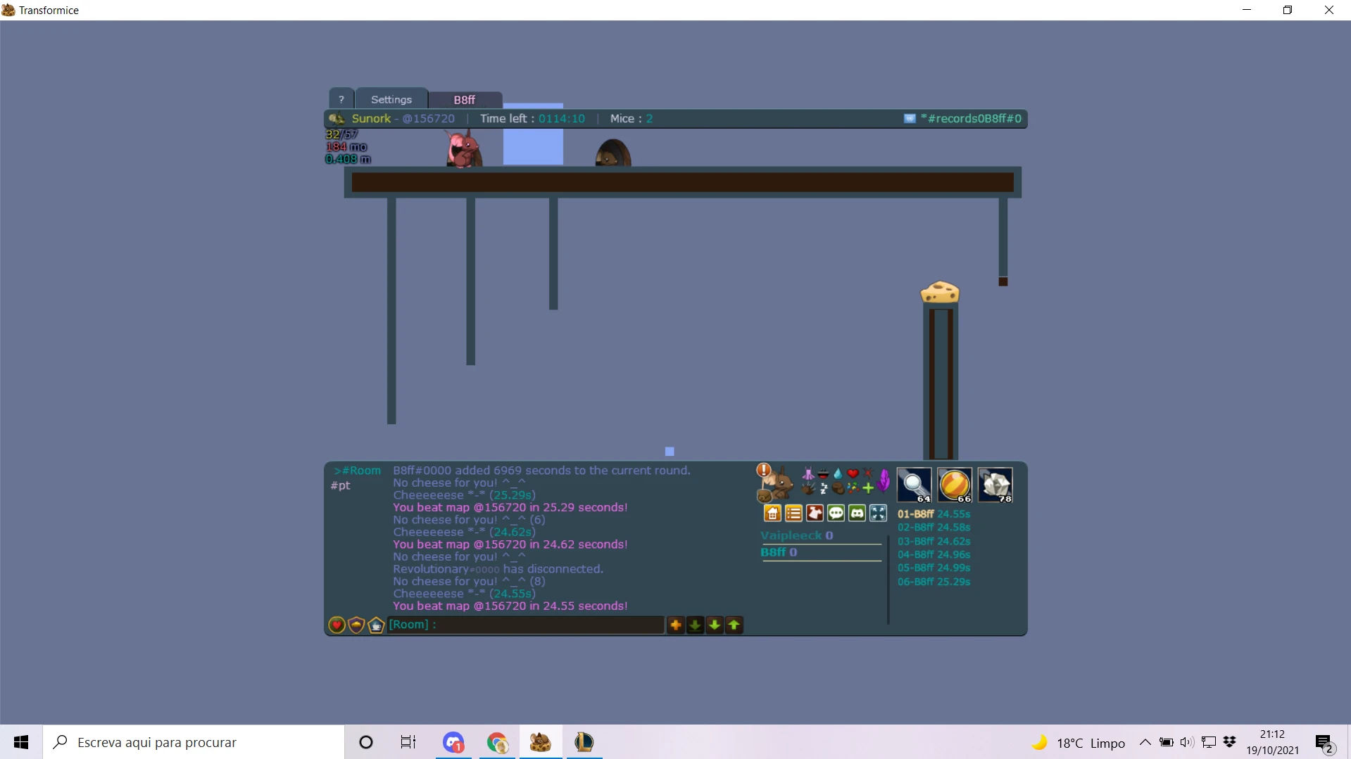Click the cheese on the pillar
The height and width of the screenshot is (759, 1351).
coord(940,292)
